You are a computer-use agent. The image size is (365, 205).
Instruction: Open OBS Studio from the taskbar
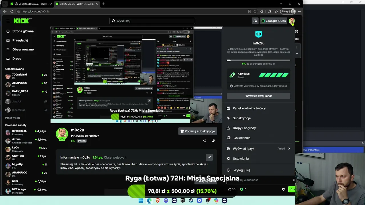coord(208,200)
